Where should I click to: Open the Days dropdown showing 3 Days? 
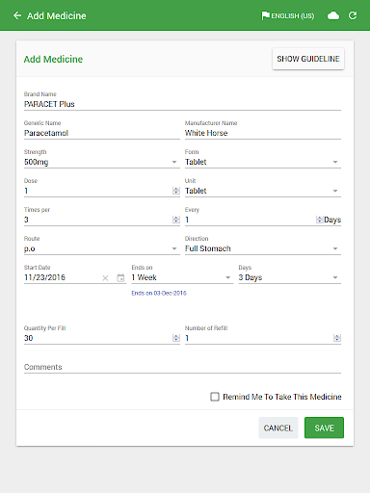pyautogui.click(x=289, y=277)
